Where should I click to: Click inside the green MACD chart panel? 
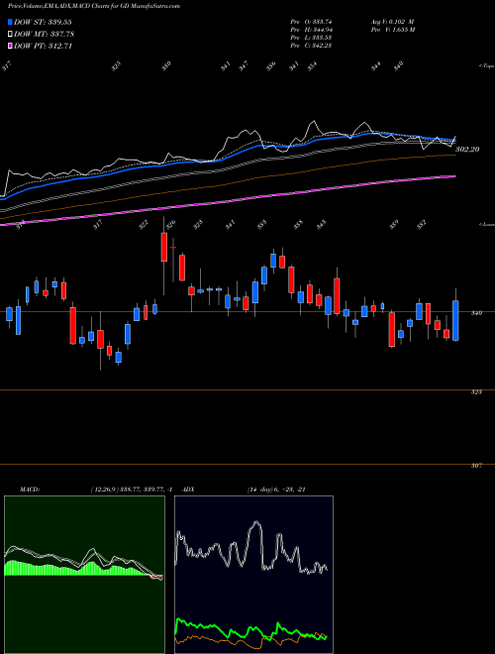point(84,575)
